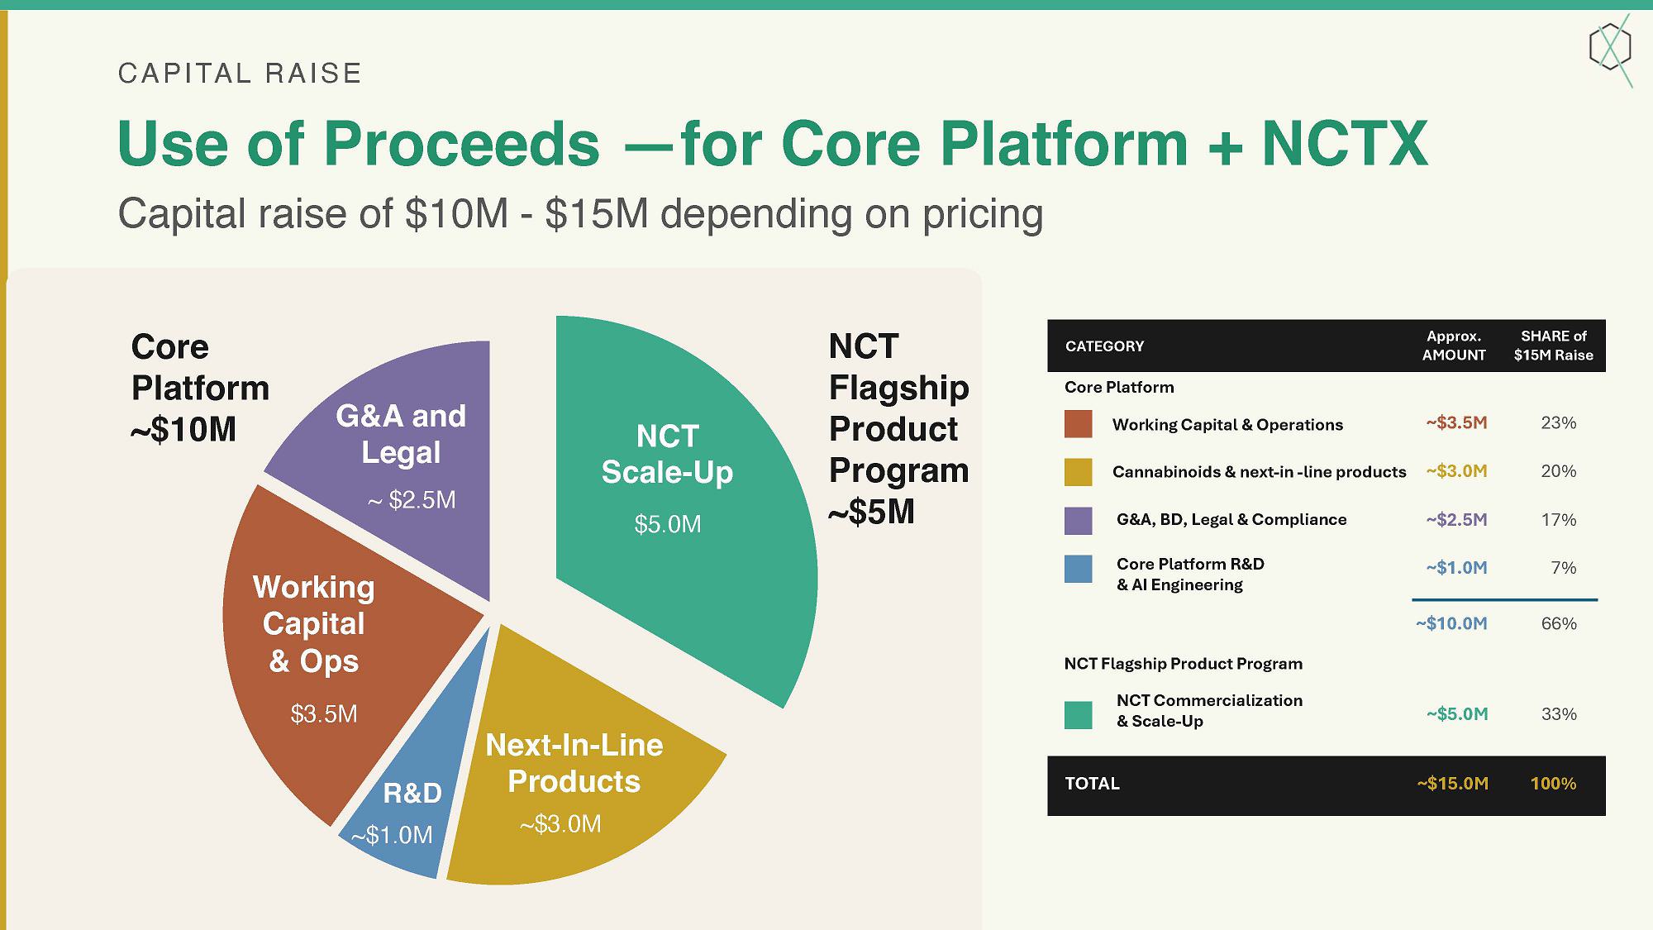Viewport: 1653px width, 930px height.
Task: Click the orange Working Capital legend swatch
Action: coord(1078,424)
